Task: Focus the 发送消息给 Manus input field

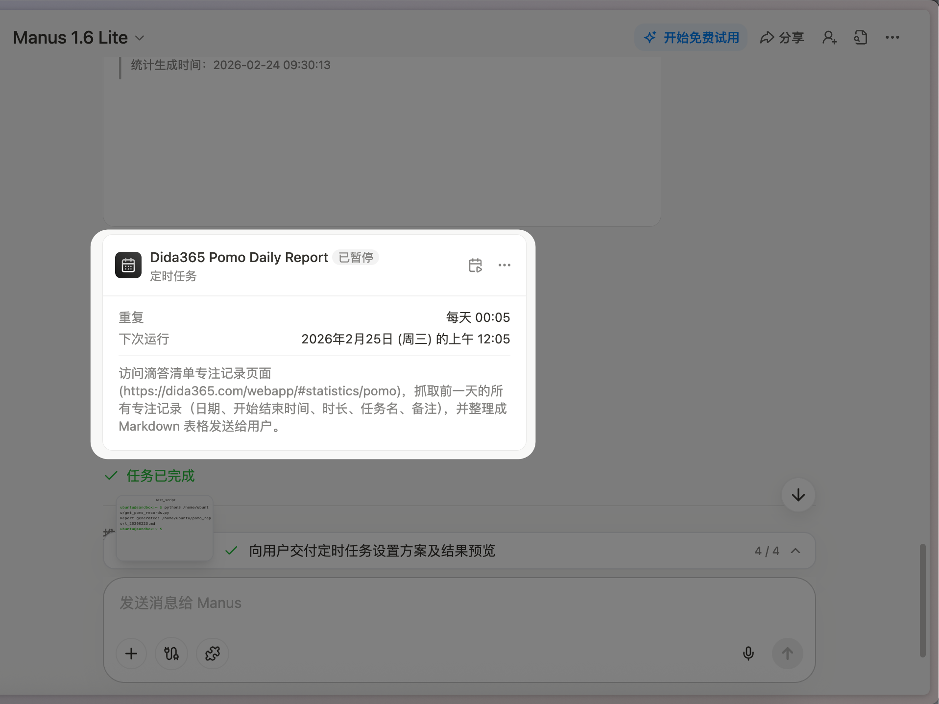Action: point(459,603)
